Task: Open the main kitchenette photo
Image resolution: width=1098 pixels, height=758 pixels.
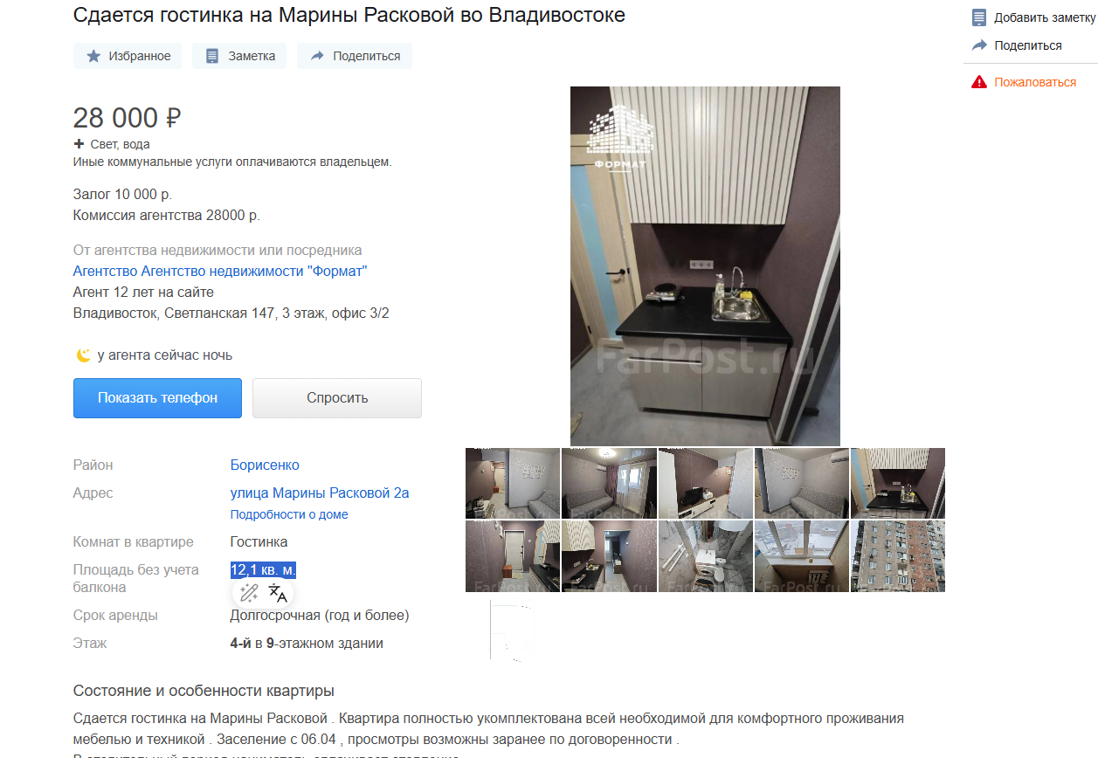Action: [x=705, y=265]
